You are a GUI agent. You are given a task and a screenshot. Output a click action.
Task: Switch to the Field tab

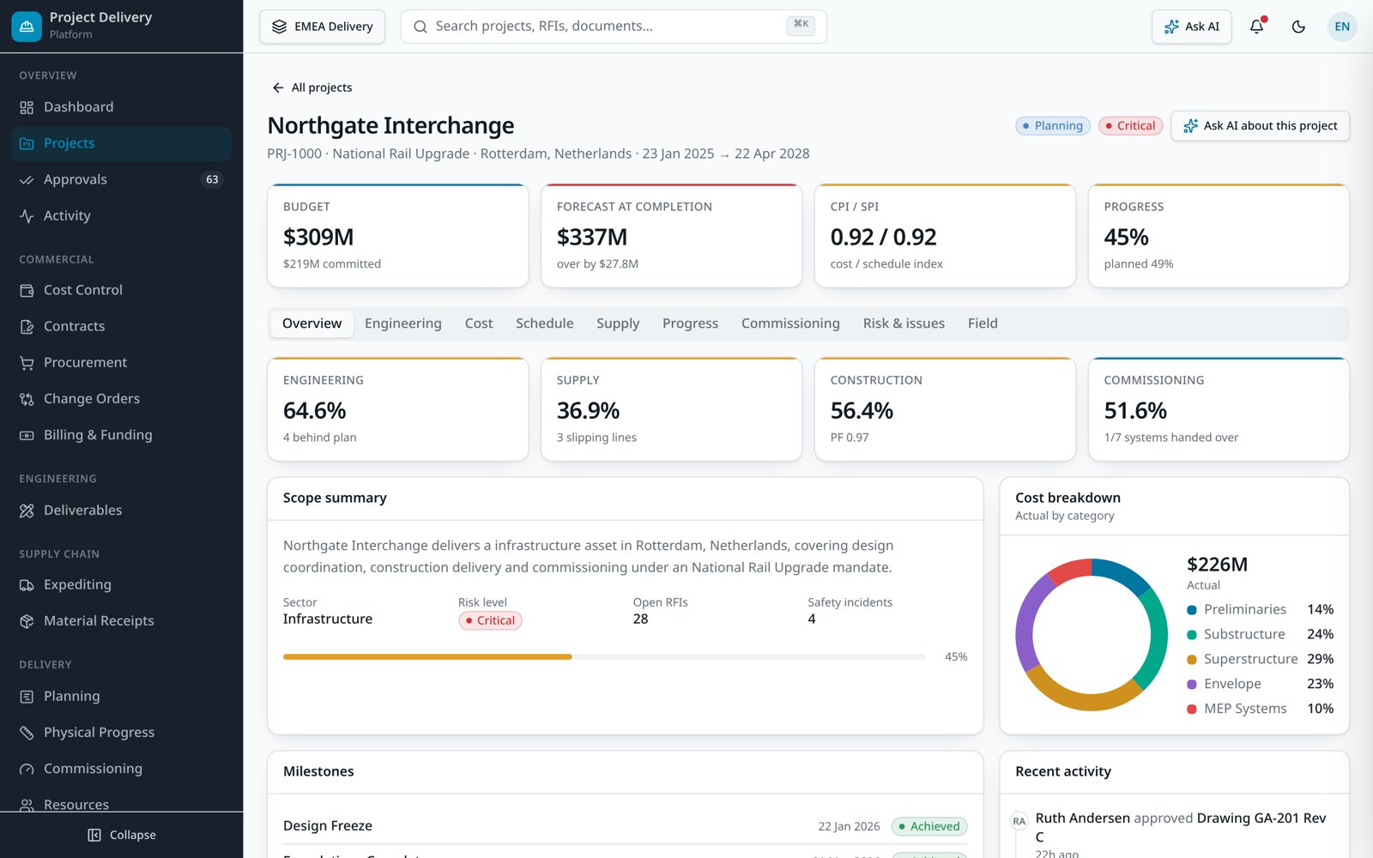click(x=983, y=323)
